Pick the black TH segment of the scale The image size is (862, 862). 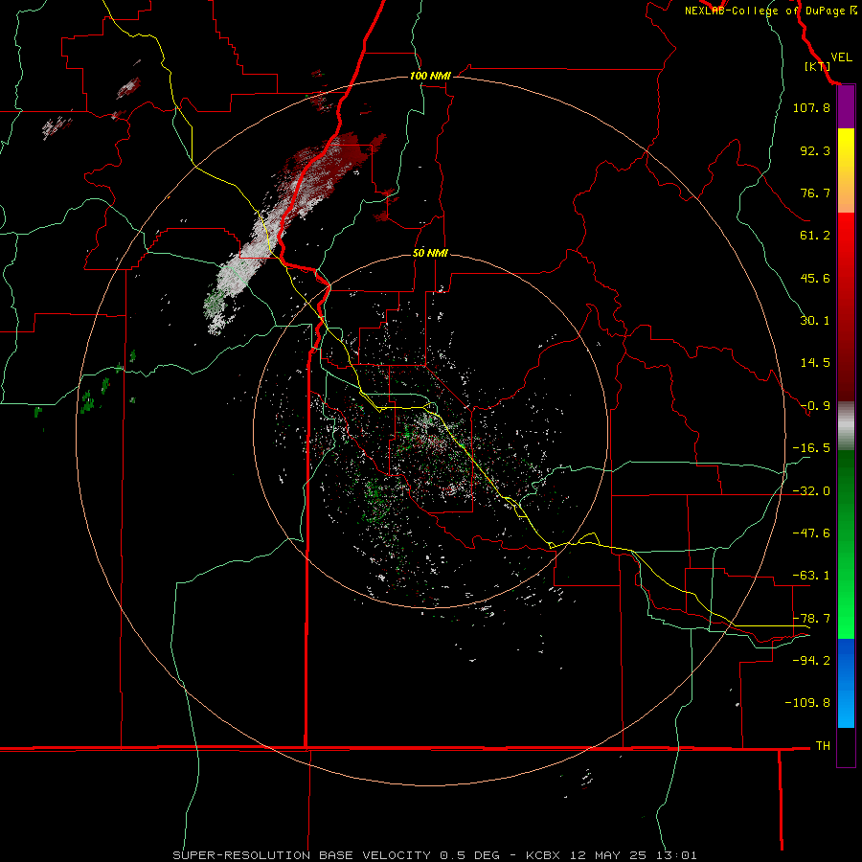[x=846, y=747]
